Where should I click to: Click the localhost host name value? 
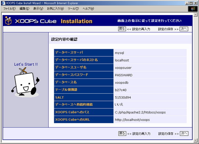click(x=122, y=60)
